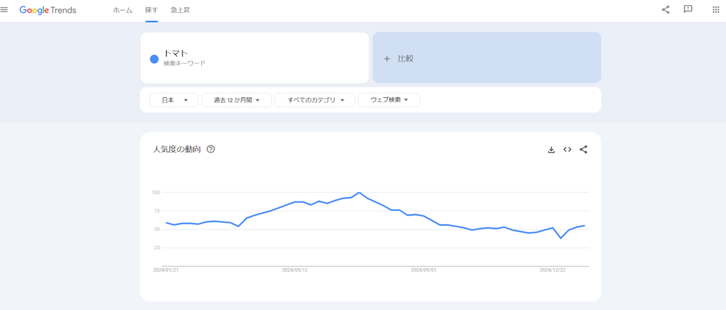The height and width of the screenshot is (310, 726).
Task: Click the 2024/05/12 date label
Action: pos(295,270)
